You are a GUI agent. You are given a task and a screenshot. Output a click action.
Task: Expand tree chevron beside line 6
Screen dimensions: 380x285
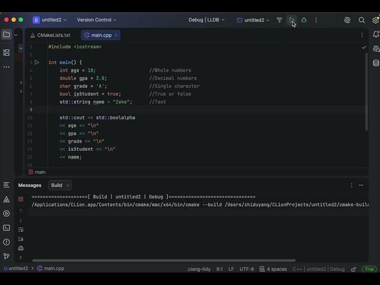point(21,91)
